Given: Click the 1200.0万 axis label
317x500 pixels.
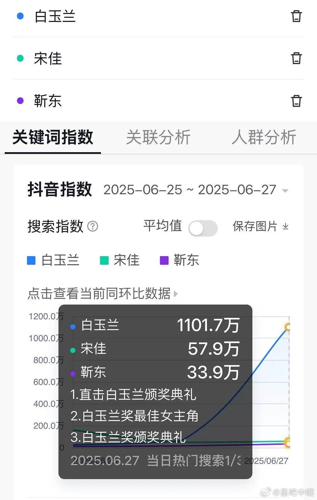Looking at the screenshot, I should pyautogui.click(x=46, y=316).
